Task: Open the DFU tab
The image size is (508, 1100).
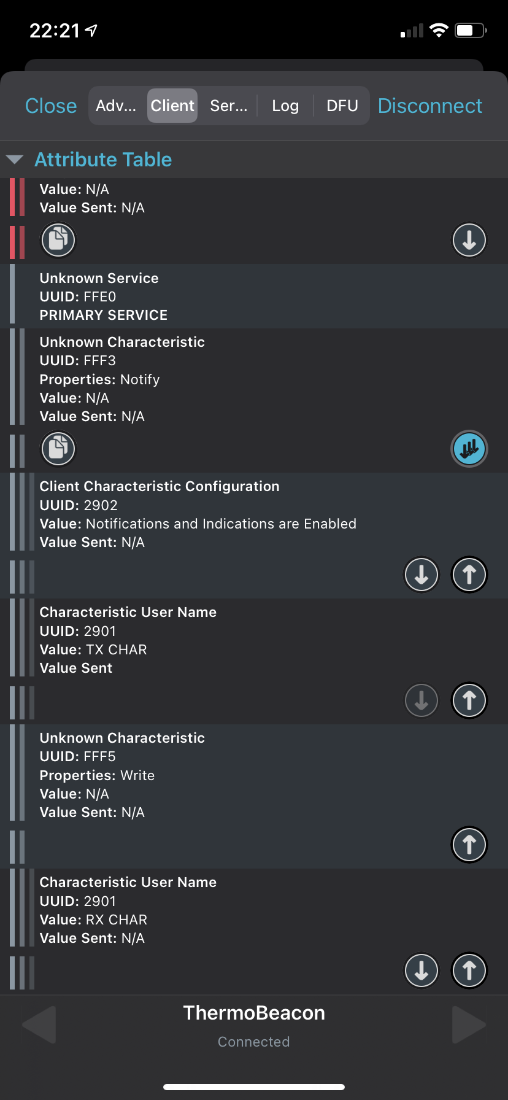Action: [342, 106]
